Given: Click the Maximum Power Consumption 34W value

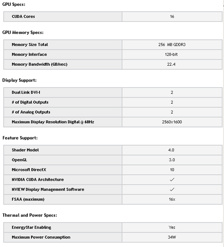Looking at the screenshot, I should (172, 237).
